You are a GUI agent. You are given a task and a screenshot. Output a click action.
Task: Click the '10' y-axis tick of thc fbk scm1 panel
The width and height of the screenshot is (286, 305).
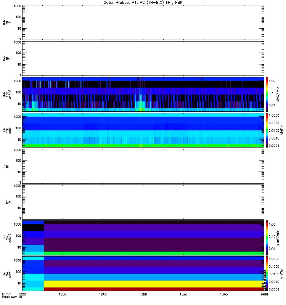click(19, 283)
